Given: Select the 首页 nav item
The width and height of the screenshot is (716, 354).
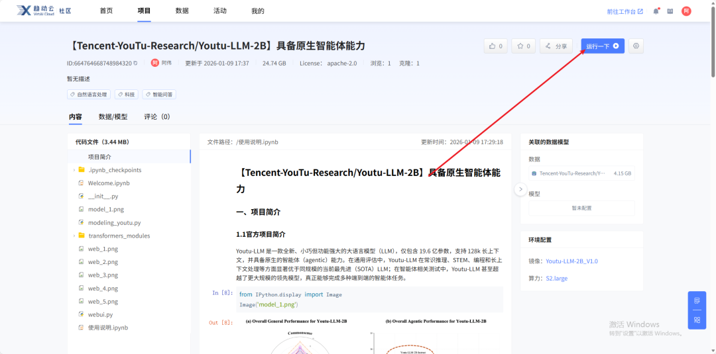Looking at the screenshot, I should pyautogui.click(x=106, y=11).
